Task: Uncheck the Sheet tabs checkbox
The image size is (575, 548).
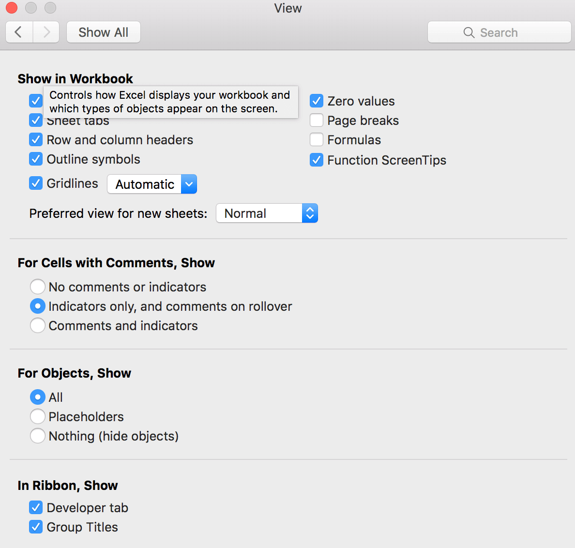Action: click(36, 120)
